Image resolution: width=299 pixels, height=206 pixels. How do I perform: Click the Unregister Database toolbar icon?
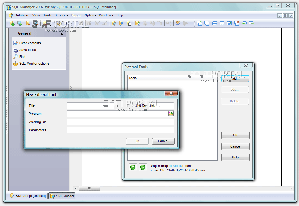pos(28,23)
